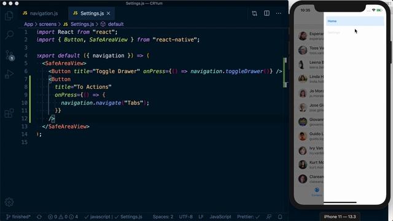Click the Open Changes compare icon
This screenshot has height=221, width=393.
254,14
